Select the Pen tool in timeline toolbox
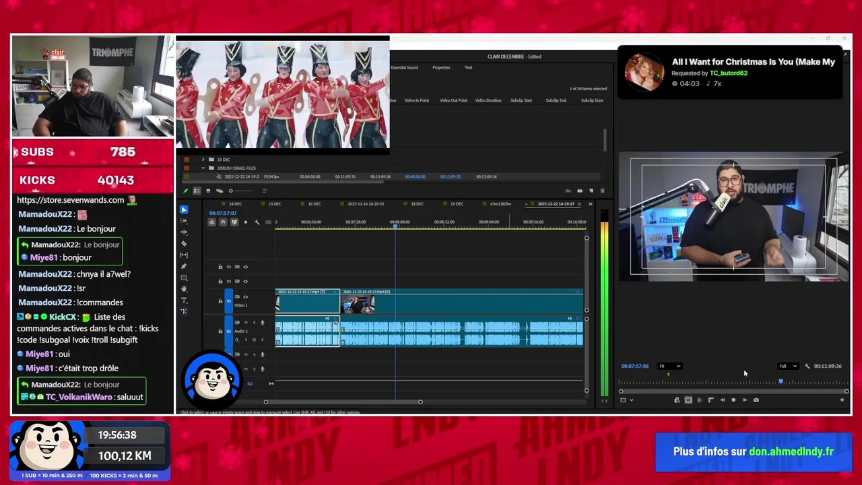This screenshot has height=485, width=862. pyautogui.click(x=183, y=266)
